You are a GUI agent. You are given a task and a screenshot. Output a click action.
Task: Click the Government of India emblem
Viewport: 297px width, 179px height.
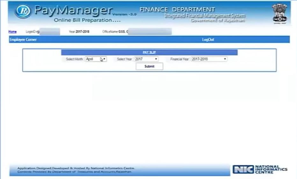pos(279,13)
